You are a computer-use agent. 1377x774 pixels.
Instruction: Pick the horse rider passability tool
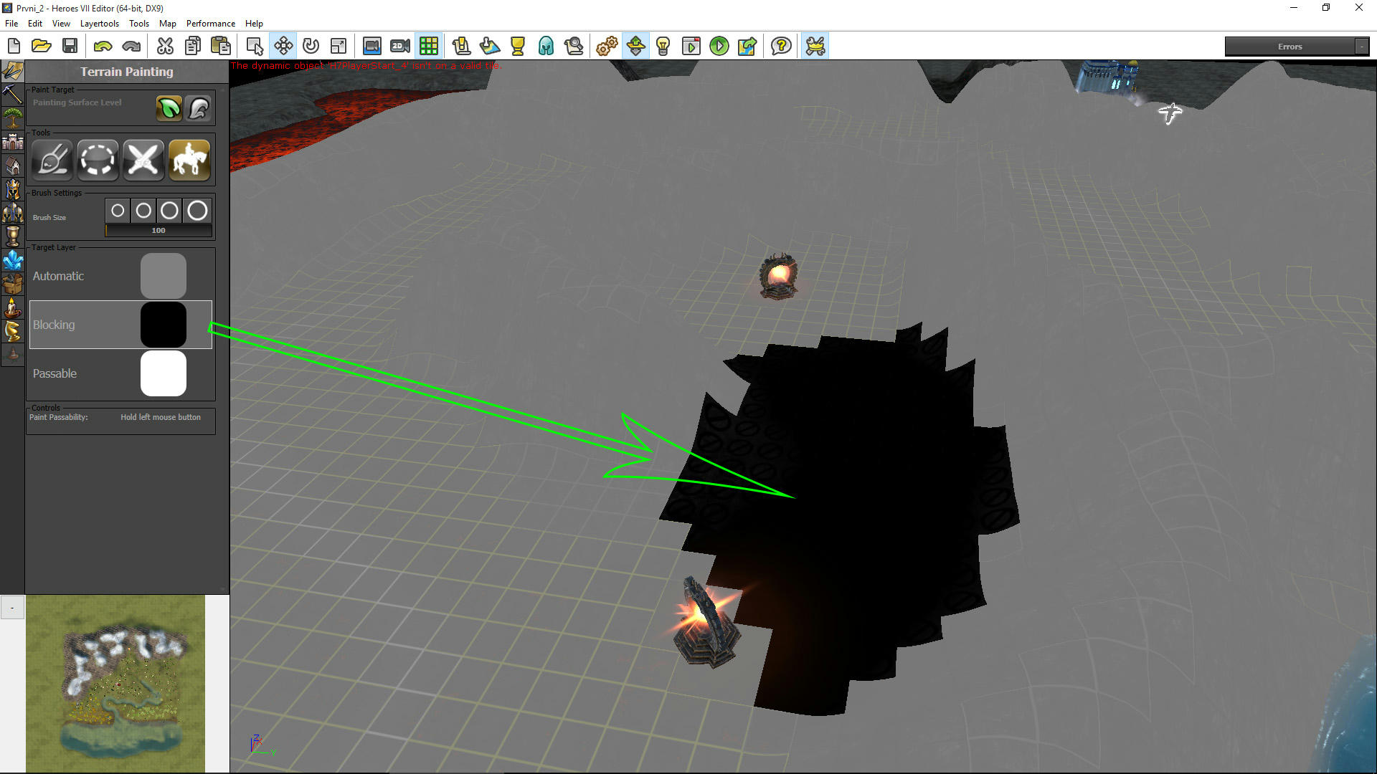[189, 159]
